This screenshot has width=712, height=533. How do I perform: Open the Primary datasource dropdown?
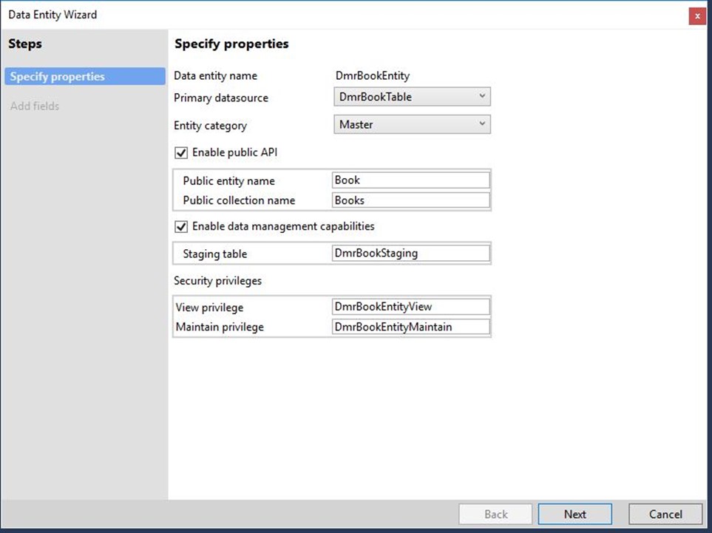412,97
